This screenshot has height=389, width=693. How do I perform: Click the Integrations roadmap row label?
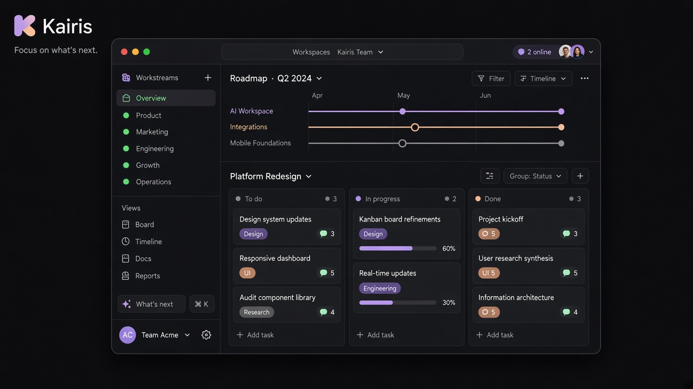pyautogui.click(x=249, y=127)
